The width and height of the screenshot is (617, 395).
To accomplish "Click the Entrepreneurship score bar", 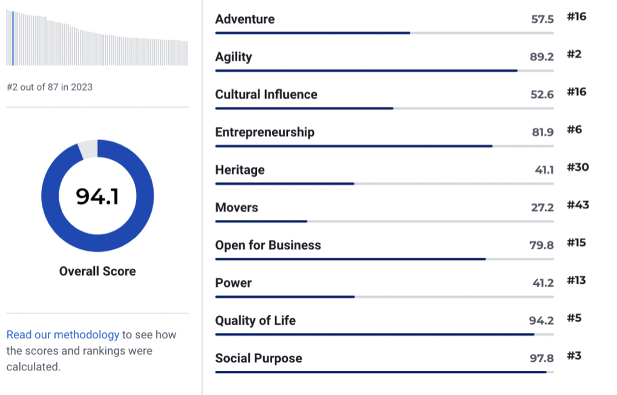I will (384, 146).
